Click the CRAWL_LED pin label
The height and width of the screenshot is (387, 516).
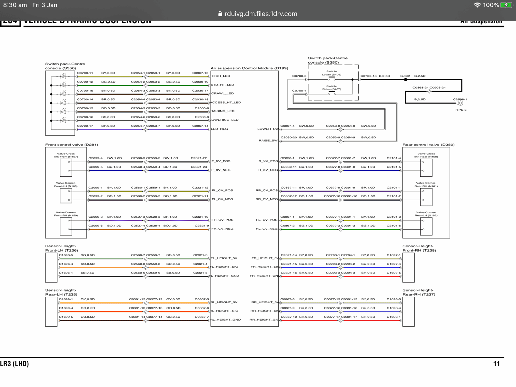click(x=223, y=94)
